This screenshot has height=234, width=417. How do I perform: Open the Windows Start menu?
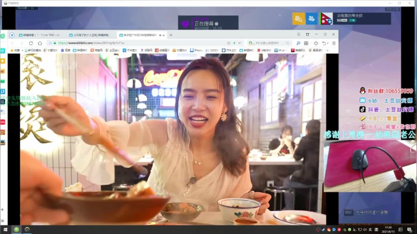[5, 229]
